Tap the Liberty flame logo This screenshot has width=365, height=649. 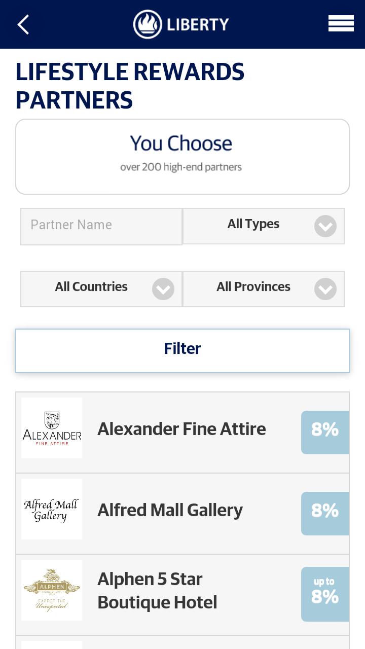pyautogui.click(x=148, y=24)
